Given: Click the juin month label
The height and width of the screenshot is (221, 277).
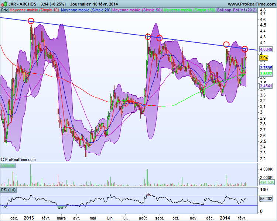Looking at the screenshot, I should click(110, 218).
